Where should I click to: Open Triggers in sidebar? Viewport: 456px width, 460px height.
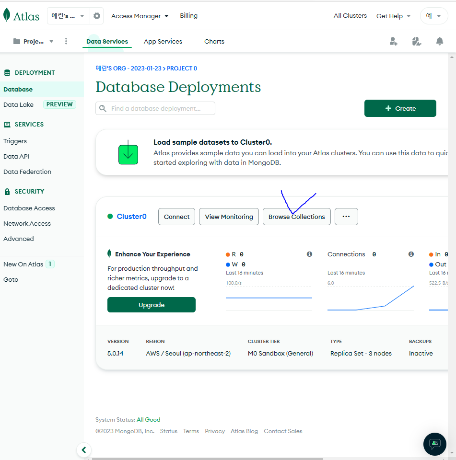(x=15, y=141)
